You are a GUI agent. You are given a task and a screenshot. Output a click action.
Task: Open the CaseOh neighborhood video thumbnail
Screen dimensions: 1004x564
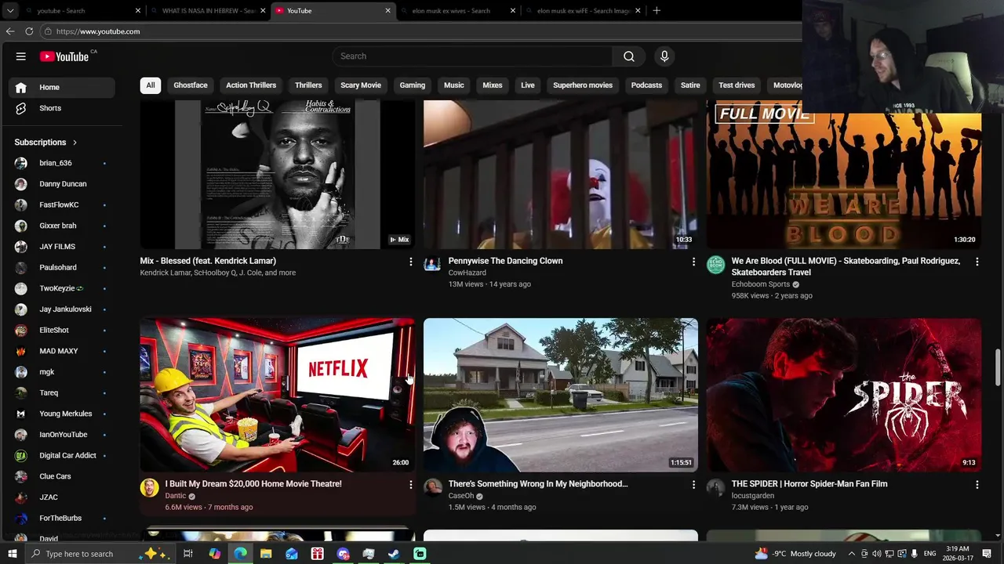point(561,395)
